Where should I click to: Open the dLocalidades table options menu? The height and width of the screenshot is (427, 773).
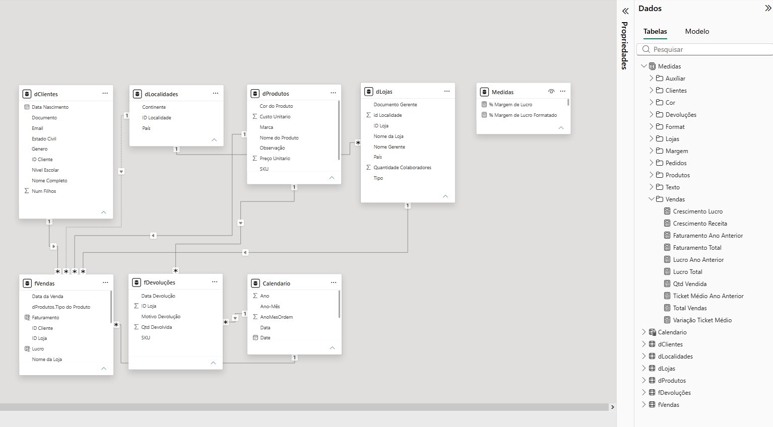tap(216, 93)
